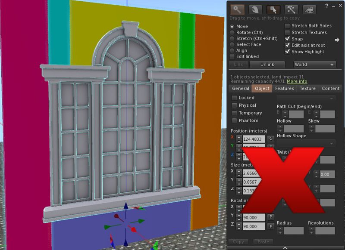Open the World coordinate dropdown
Image resolution: width=345 pixels, height=250 pixels.
[x=315, y=65]
